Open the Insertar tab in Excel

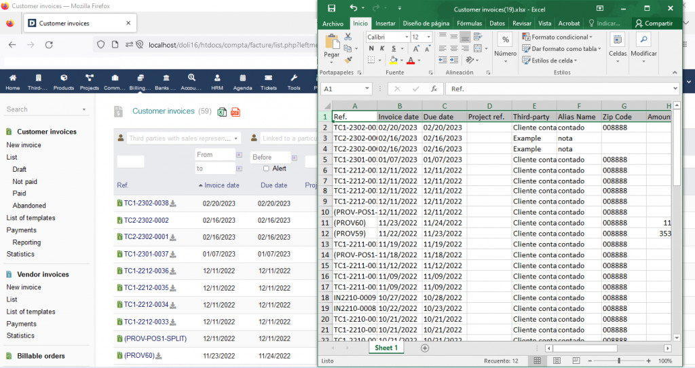(x=386, y=24)
